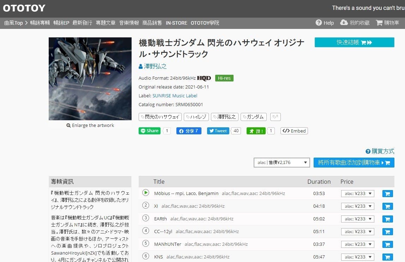
Task: Add MANhUNTer to the cart
Action: 387,244
